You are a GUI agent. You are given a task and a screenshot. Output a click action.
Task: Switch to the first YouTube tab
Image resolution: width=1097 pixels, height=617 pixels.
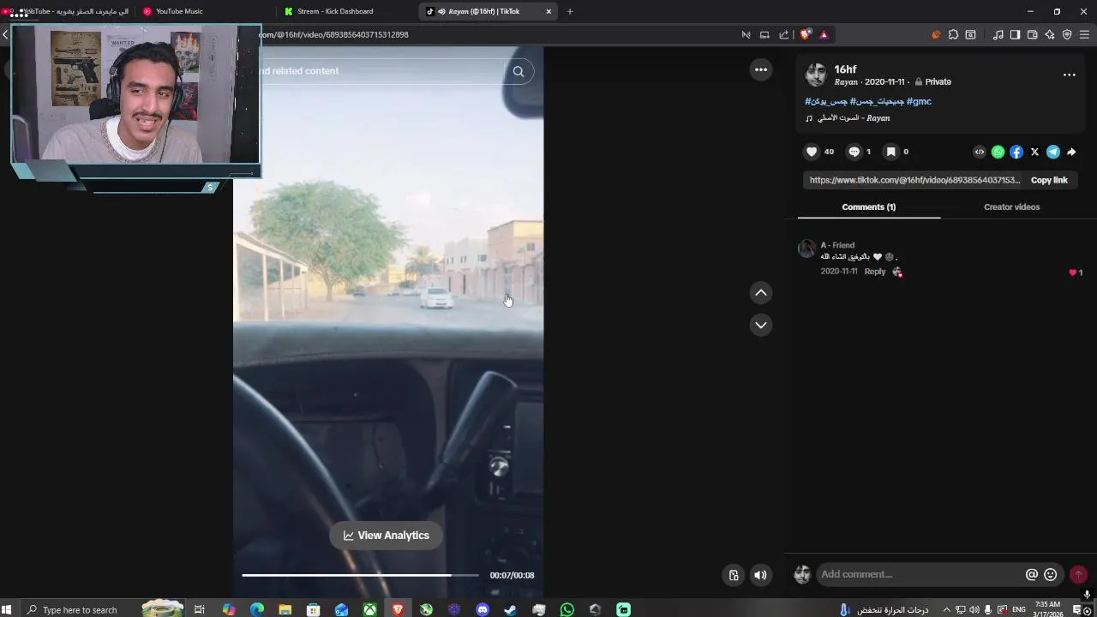pyautogui.click(x=67, y=11)
